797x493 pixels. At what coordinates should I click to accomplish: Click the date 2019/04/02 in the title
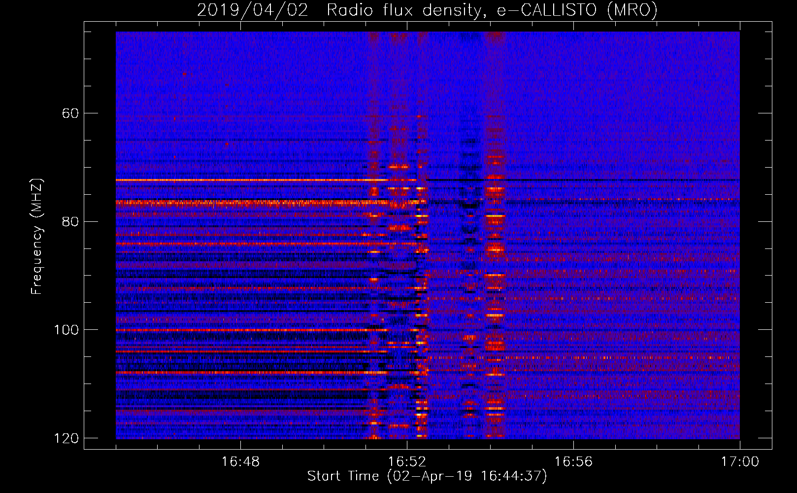(253, 10)
